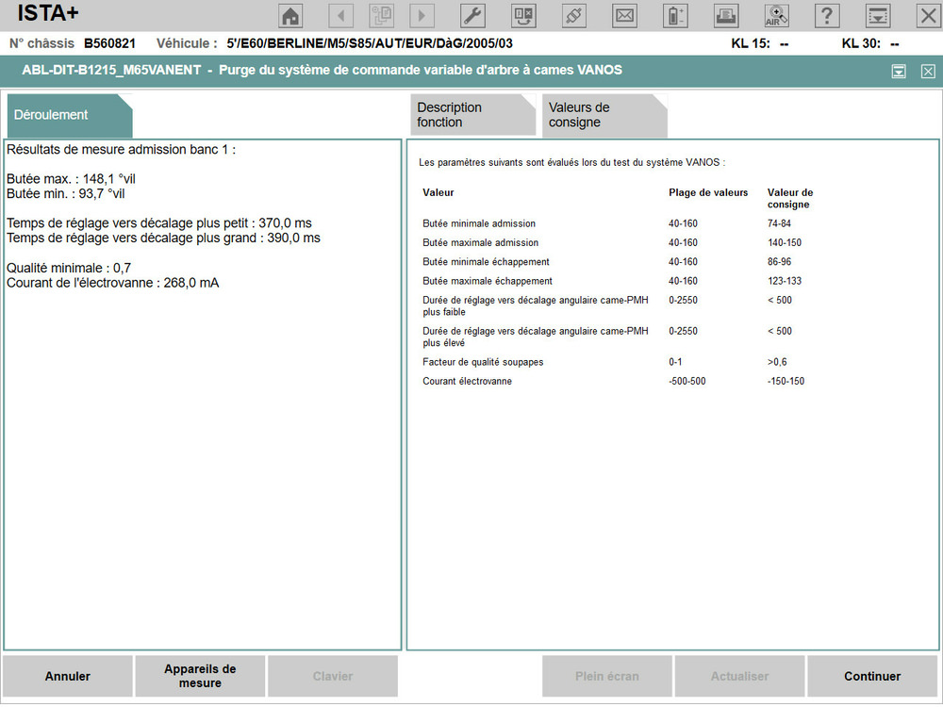This screenshot has height=707, width=943.
Task: Open the document pages toolbar icon
Action: pyautogui.click(x=381, y=16)
